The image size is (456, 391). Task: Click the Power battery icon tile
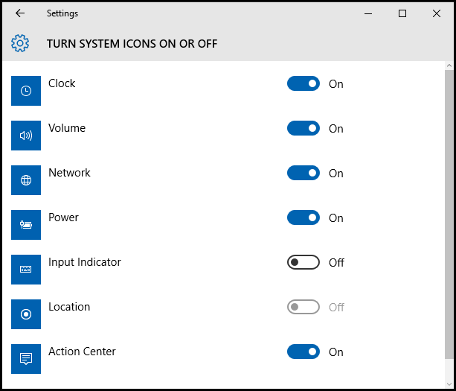click(26, 225)
